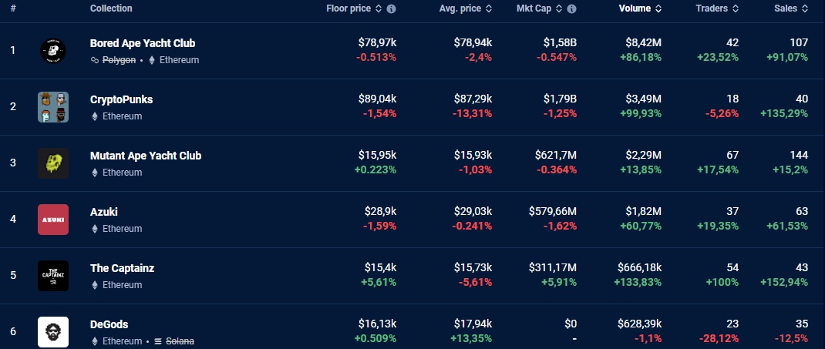
Task: Click CryptoPunks avg price change -13,31%
Action: pyautogui.click(x=473, y=113)
